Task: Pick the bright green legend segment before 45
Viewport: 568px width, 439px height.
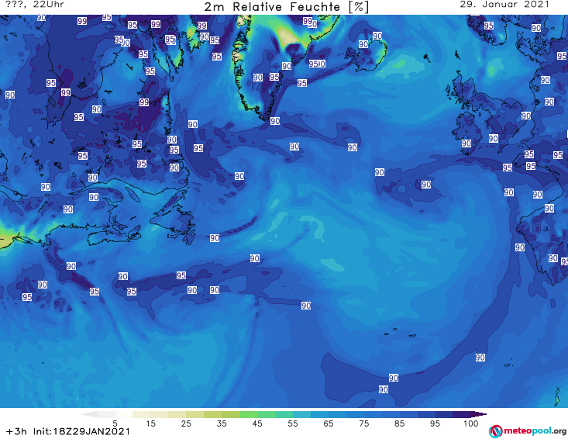Action: [248, 414]
